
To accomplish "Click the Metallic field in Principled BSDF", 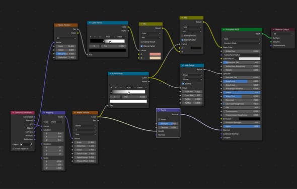I will [x=242, y=70].
